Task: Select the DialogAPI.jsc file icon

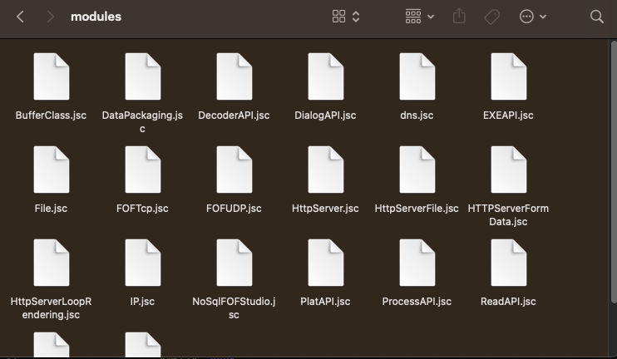Action: (x=325, y=76)
